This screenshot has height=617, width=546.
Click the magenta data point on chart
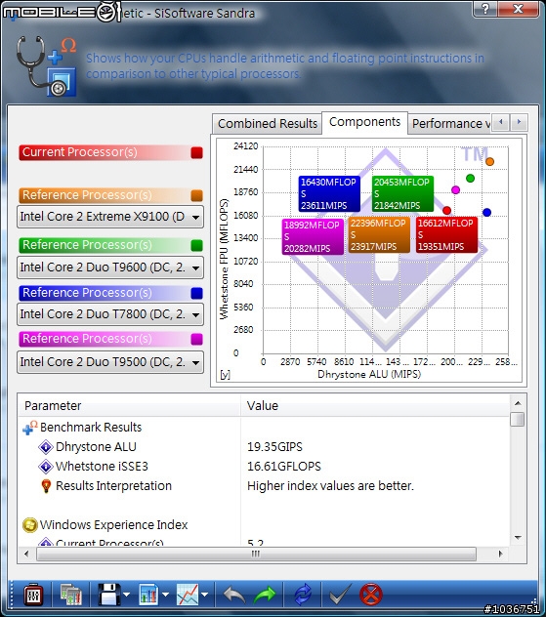click(455, 190)
